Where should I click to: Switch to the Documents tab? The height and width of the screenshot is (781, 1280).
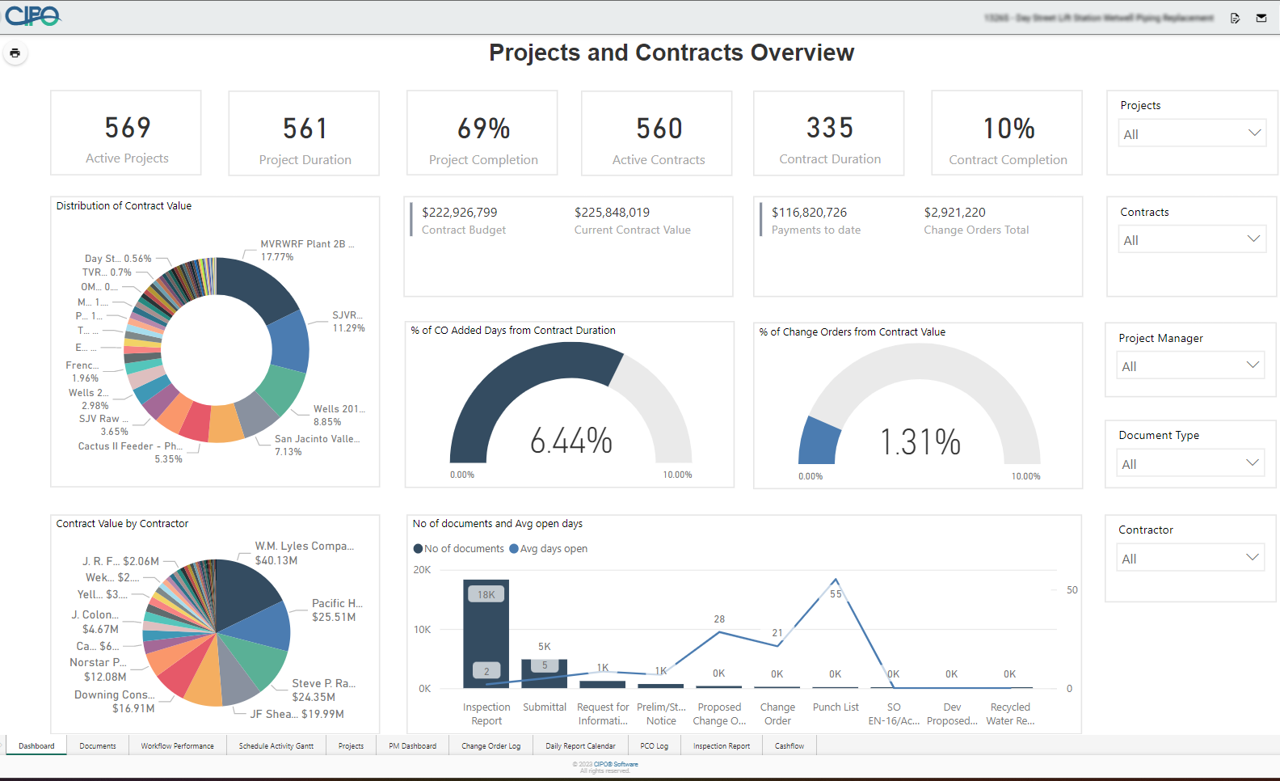coord(98,746)
